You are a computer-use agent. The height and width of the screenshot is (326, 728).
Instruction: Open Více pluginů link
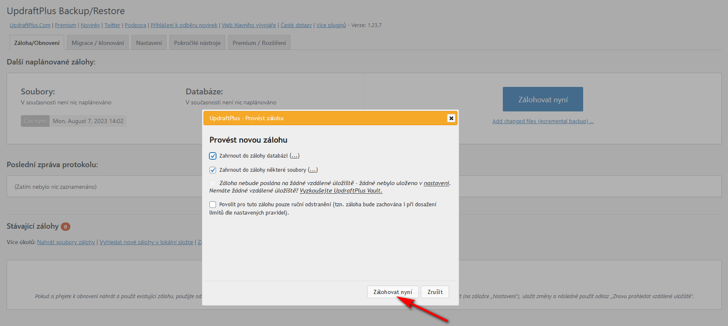pos(331,25)
